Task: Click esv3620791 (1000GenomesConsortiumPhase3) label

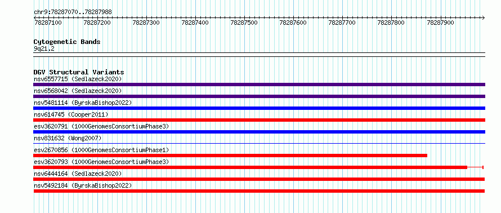Action: [101, 126]
